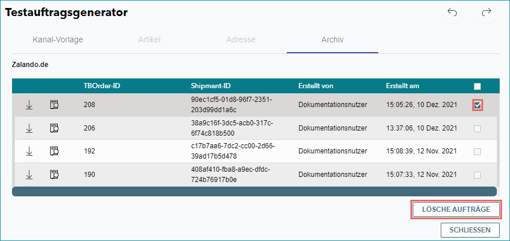This screenshot has width=510, height=241.
Task: Check the checkbox for order 192
Action: [477, 152]
